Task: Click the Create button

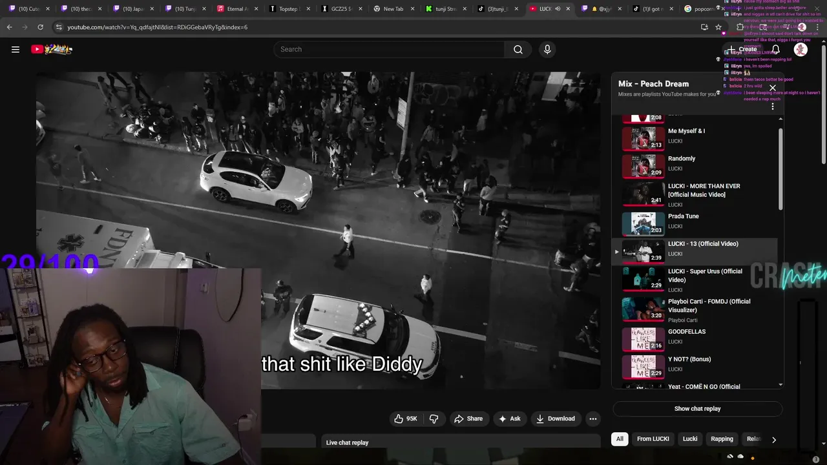Action: [x=742, y=49]
